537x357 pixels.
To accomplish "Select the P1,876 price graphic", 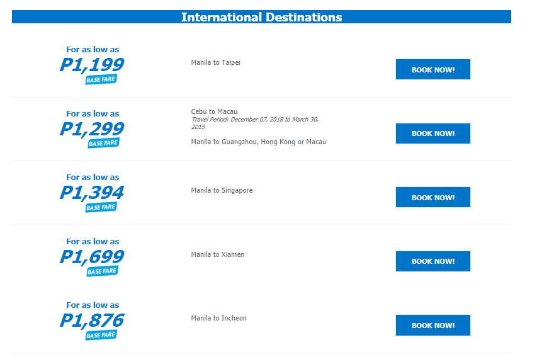I will (x=92, y=320).
